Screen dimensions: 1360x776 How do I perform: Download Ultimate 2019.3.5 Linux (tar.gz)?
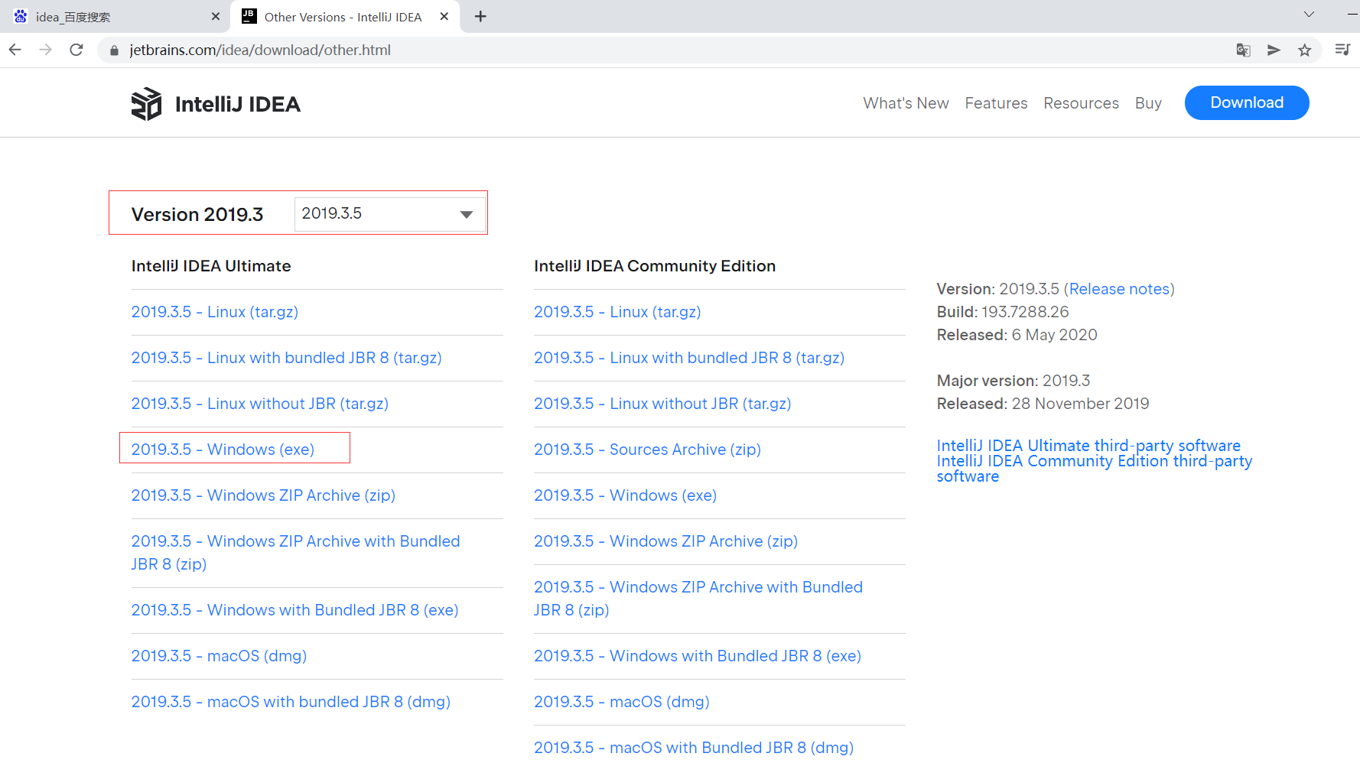(215, 312)
